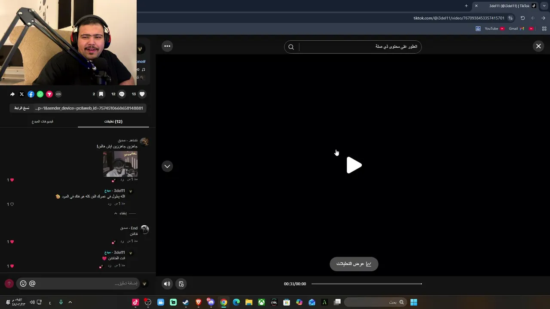Reload the page in the browser toolbar
Screen dimensions: 550x309
522,18
